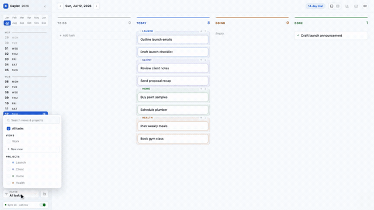
Task: Check the Launch project checkbox
Action: coord(9,163)
